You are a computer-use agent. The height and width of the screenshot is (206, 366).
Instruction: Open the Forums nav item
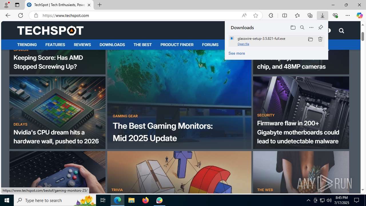(210, 45)
